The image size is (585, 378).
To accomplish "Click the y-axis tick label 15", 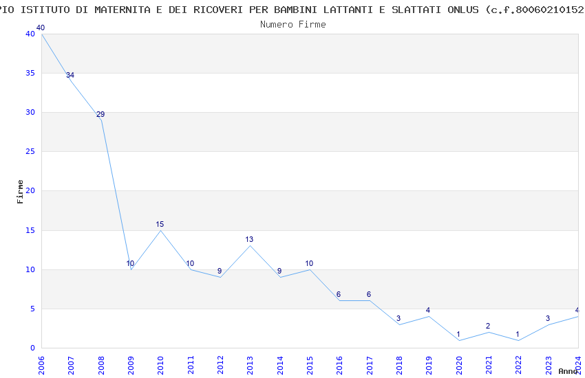I will 30,230.
